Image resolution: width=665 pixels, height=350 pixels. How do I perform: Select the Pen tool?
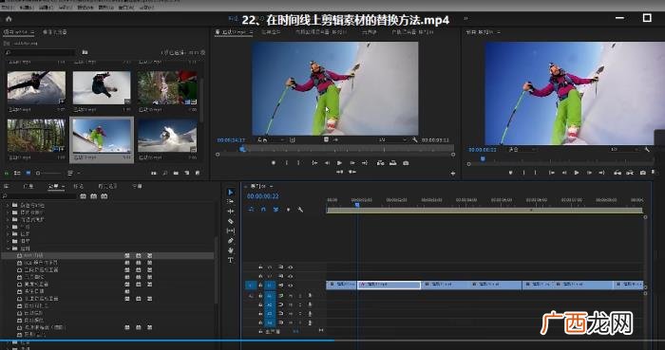[x=230, y=240]
